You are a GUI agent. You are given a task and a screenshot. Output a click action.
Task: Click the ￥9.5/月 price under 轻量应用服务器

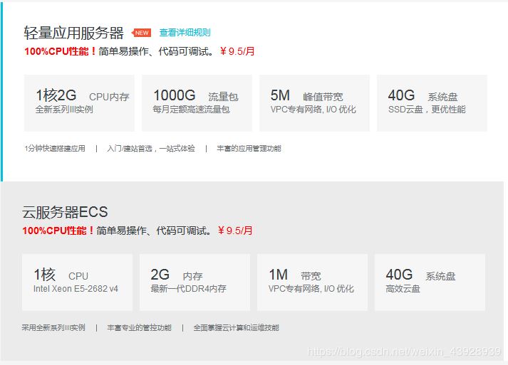click(x=237, y=51)
